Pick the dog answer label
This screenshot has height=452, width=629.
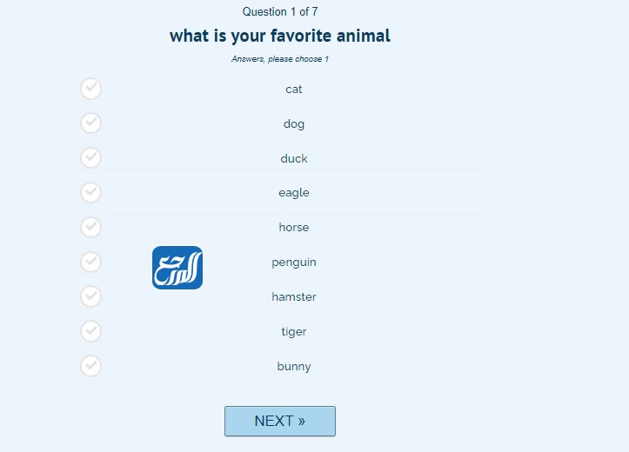294,123
